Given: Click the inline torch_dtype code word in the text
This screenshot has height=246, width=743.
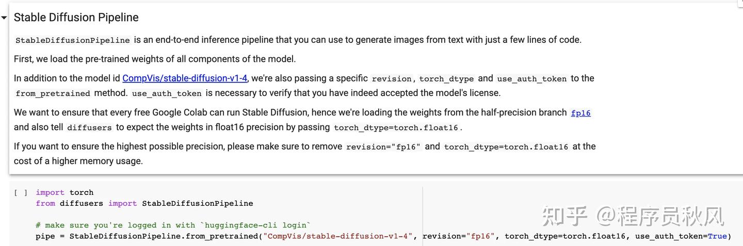Looking at the screenshot, I should 446,79.
